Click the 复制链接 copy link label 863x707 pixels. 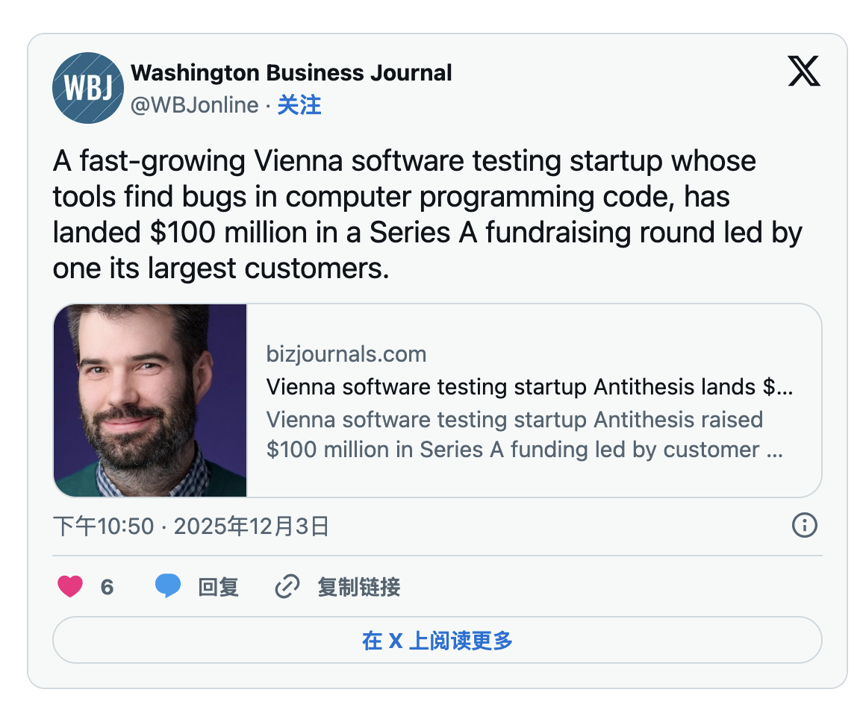click(359, 587)
